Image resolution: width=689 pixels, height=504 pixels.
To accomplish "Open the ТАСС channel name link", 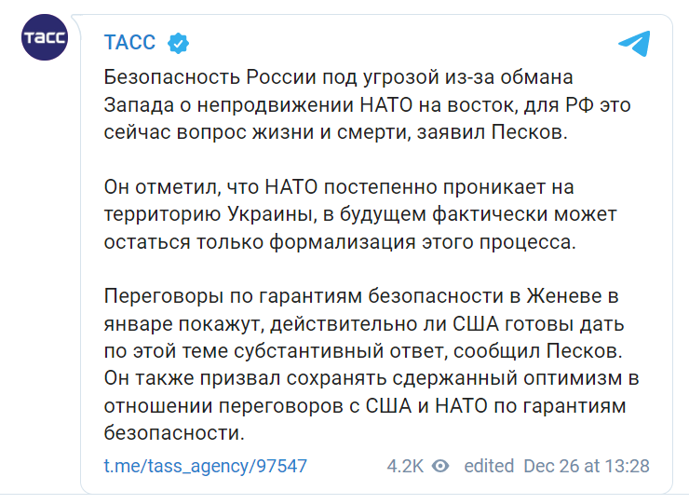I will (129, 43).
